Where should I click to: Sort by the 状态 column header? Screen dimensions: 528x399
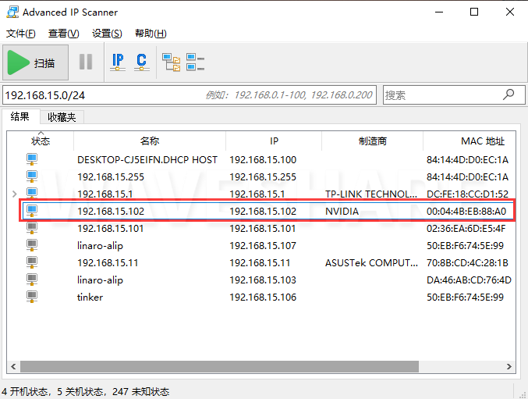pyautogui.click(x=41, y=141)
